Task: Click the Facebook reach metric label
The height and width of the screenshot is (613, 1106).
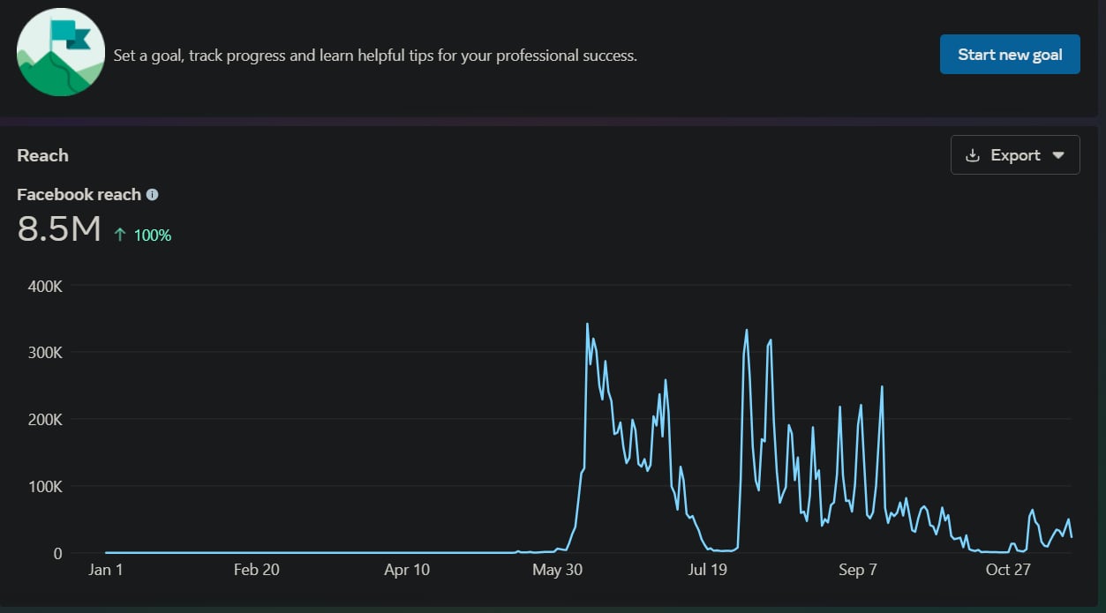Action: [x=79, y=195]
